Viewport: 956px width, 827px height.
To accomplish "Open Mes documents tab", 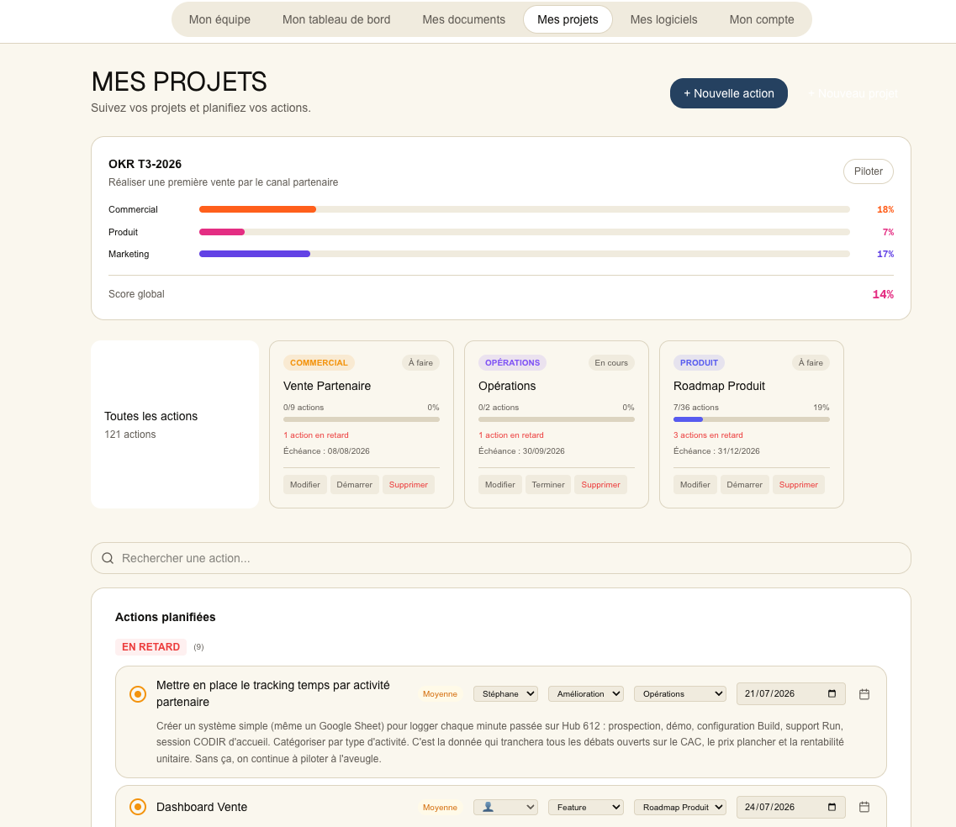I will click(464, 19).
